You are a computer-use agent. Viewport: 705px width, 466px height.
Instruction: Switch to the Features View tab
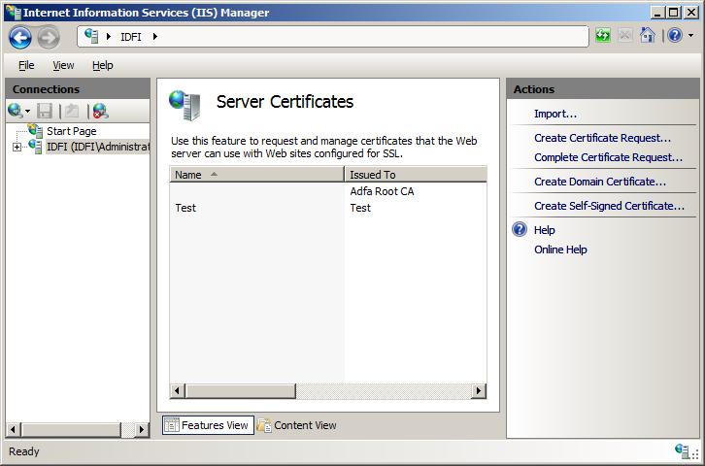click(x=208, y=425)
